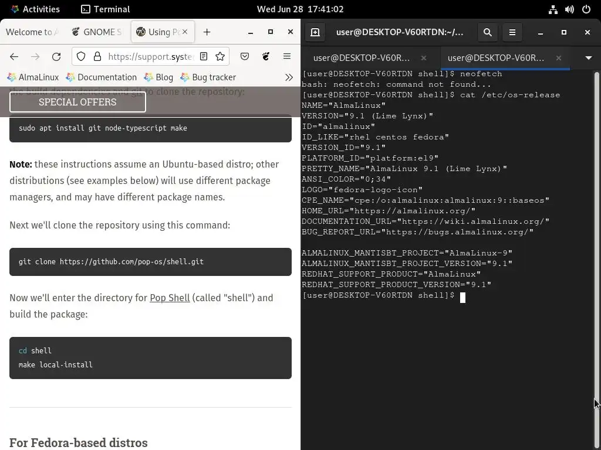Click the git clone command code block
Image resolution: width=601 pixels, height=450 pixels.
click(150, 262)
